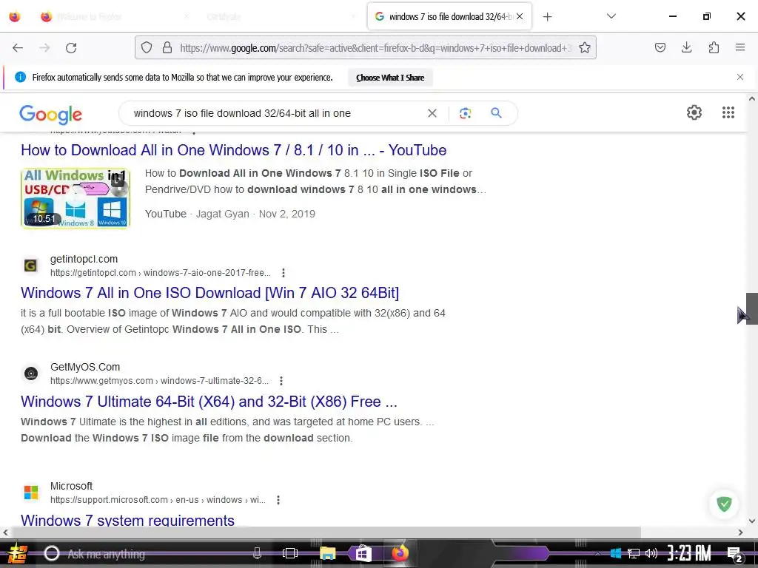Go back to the previous page
758x568 pixels.
pyautogui.click(x=18, y=47)
